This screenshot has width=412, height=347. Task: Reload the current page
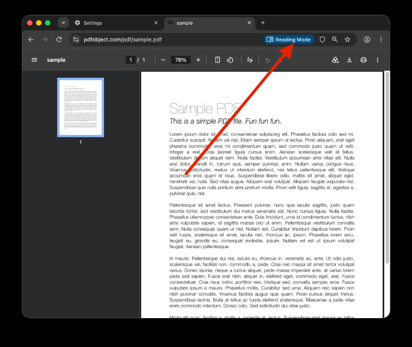[59, 40]
